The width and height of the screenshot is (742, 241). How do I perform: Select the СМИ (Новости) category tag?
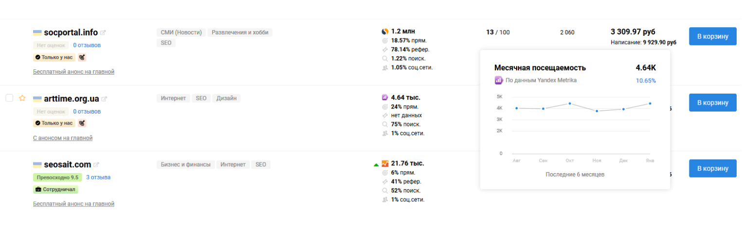click(181, 32)
